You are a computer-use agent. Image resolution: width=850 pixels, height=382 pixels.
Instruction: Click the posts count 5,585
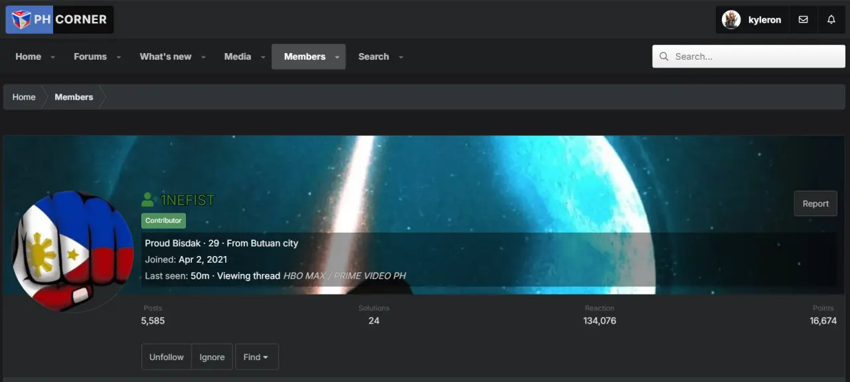(153, 321)
